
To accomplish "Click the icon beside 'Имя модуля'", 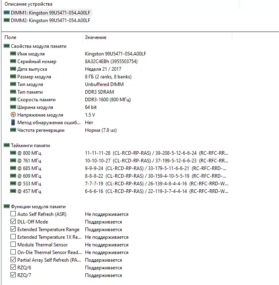I will [x=13, y=53].
